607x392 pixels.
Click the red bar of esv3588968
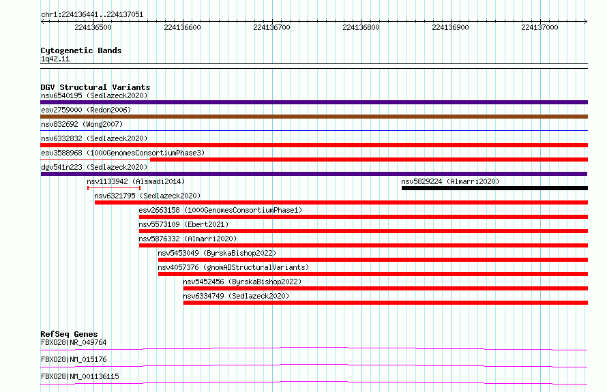pyautogui.click(x=369, y=160)
